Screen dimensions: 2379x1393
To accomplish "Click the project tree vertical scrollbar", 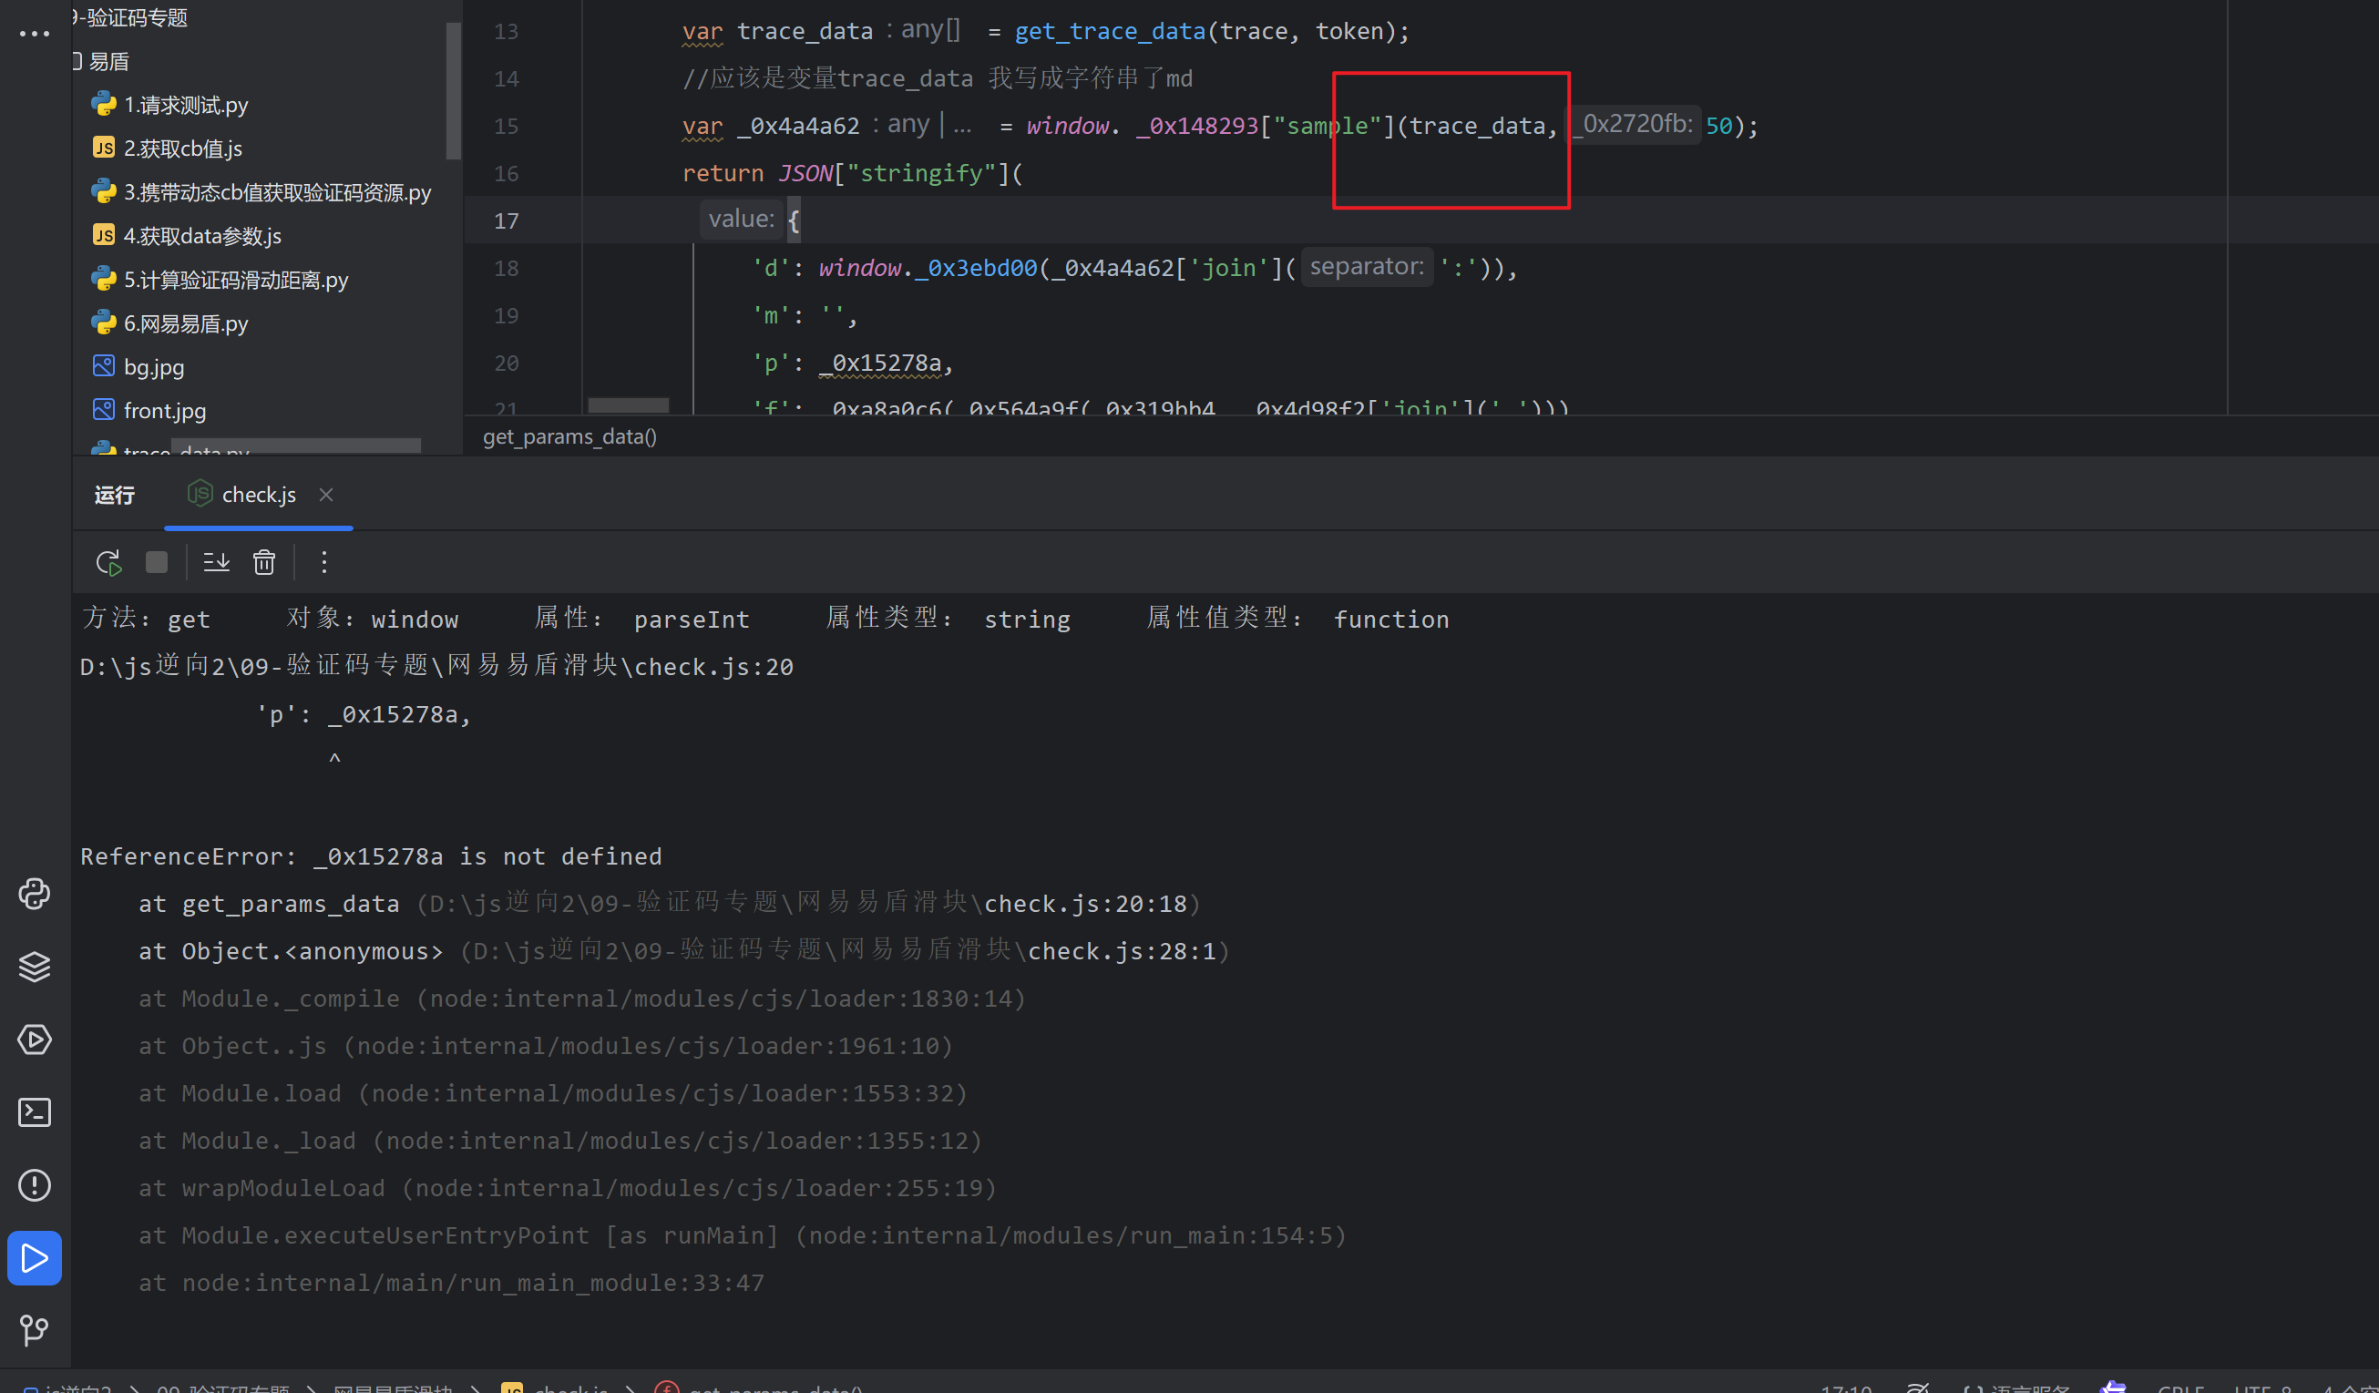I will coord(454,89).
